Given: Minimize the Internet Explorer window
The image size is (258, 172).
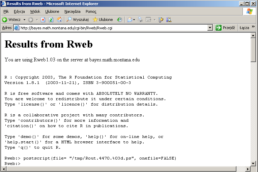Looking at the screenshot, I should [241, 4].
